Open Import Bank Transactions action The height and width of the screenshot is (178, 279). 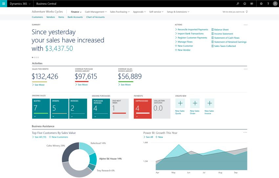point(189,33)
